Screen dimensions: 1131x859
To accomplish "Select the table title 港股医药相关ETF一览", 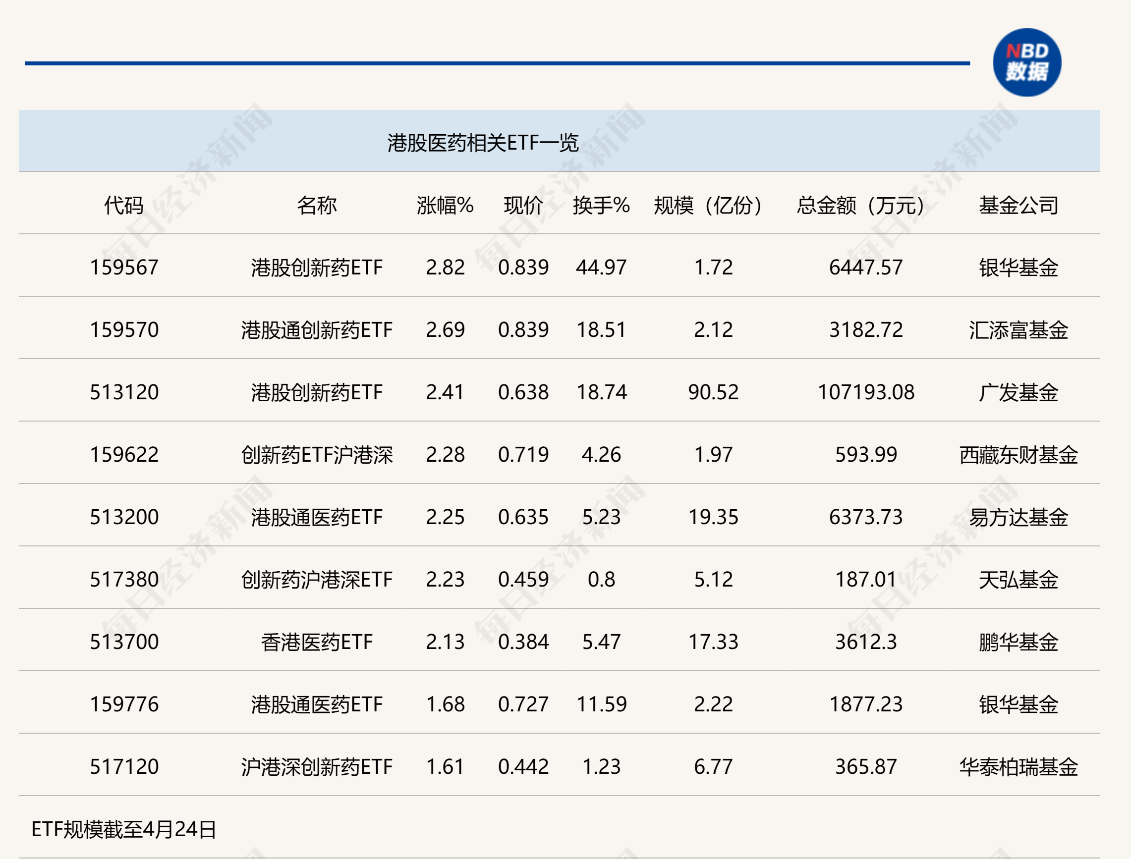I will [x=482, y=143].
